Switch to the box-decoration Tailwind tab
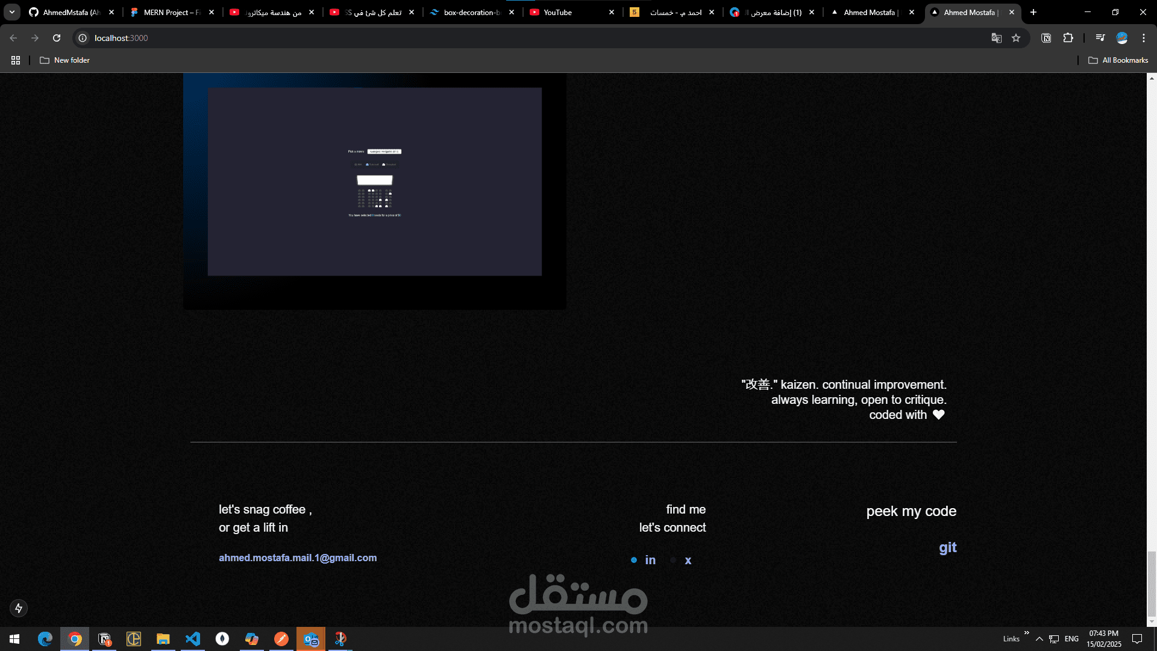1157x651 pixels. pos(472,12)
